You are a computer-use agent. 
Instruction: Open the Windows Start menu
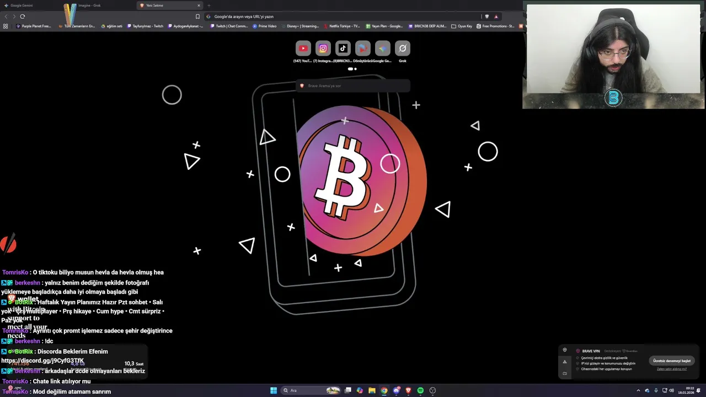click(x=273, y=390)
